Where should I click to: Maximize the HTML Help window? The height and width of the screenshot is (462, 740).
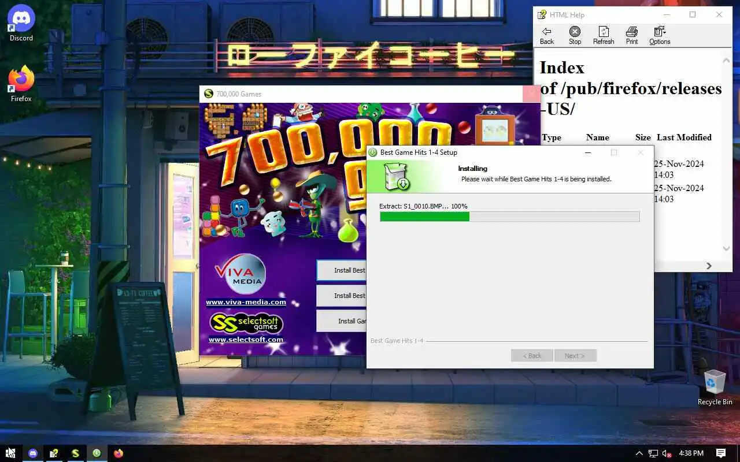pyautogui.click(x=693, y=15)
